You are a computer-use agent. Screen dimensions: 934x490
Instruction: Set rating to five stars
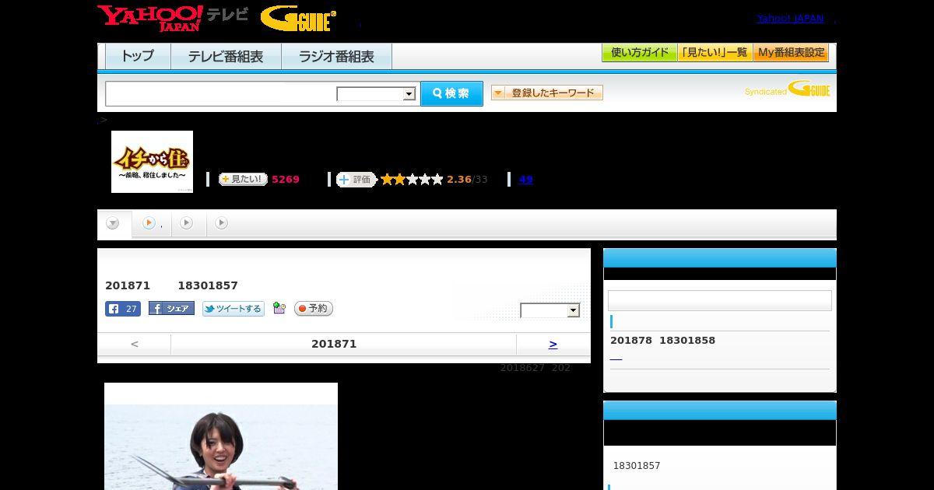(437, 179)
